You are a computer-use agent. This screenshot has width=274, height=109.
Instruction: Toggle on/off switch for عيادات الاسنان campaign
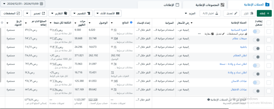(x=256, y=82)
